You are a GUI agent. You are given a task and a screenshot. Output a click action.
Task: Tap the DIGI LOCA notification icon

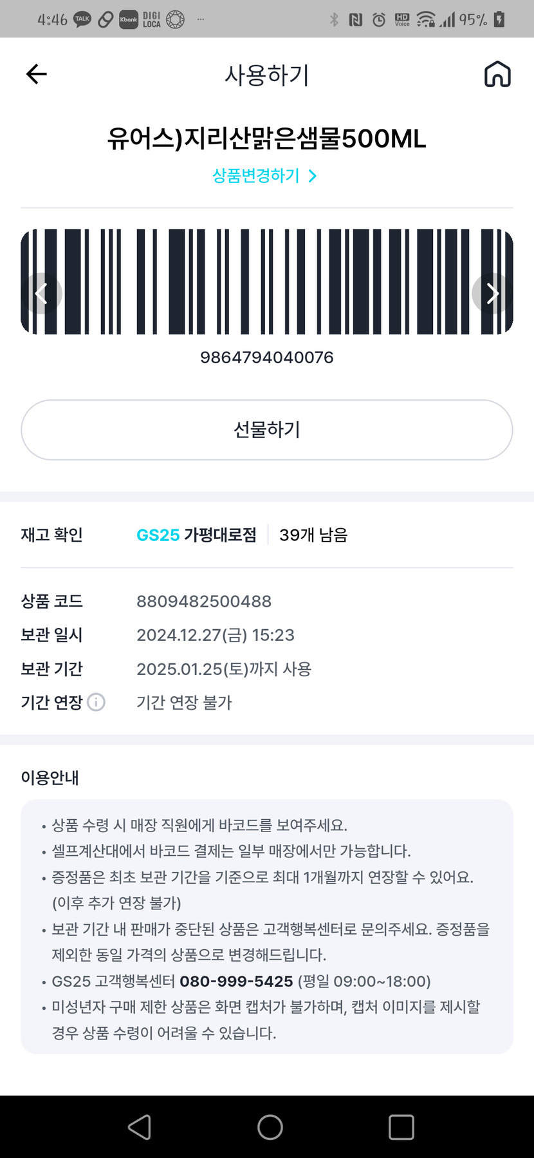click(x=152, y=19)
